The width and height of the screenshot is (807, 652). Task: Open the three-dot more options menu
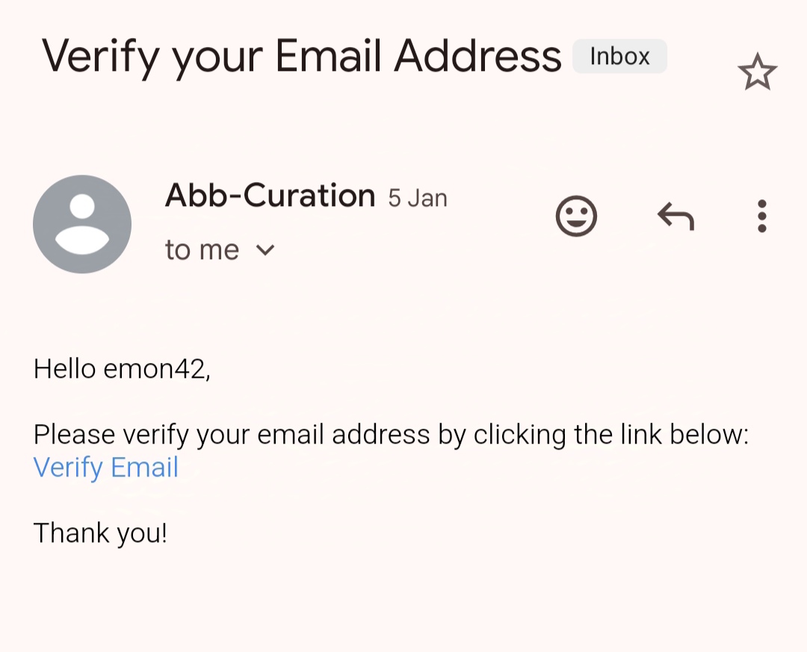tap(761, 217)
